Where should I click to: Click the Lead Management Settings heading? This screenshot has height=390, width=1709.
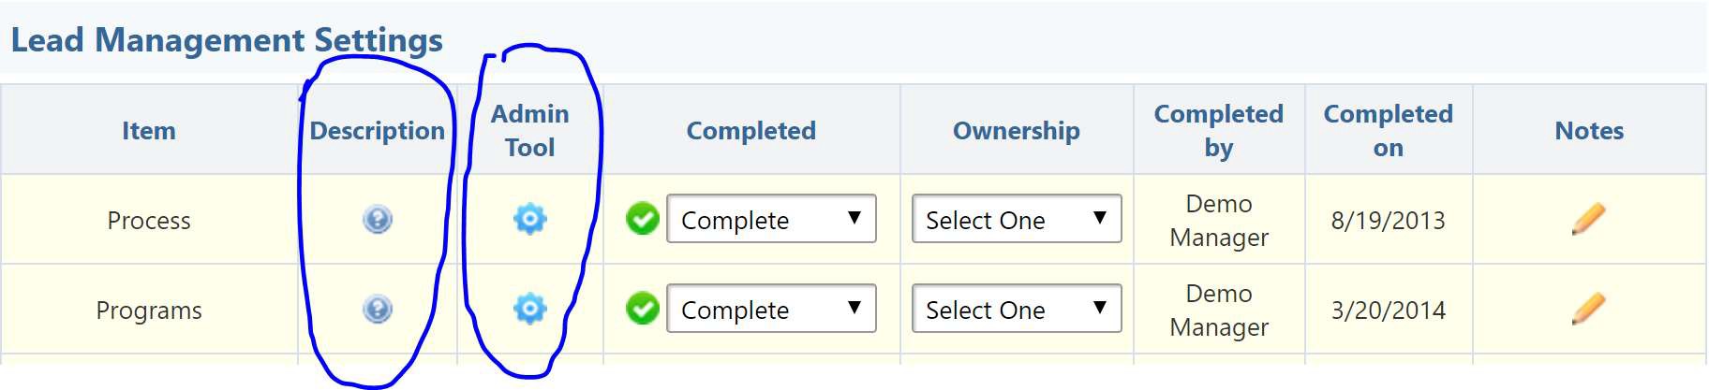227,40
